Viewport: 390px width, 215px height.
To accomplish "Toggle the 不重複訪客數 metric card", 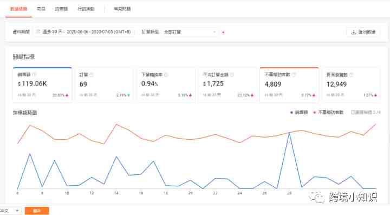I will coord(289,85).
